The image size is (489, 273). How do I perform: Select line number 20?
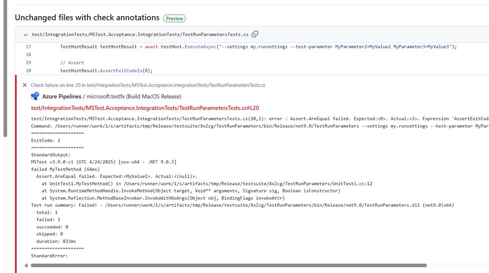click(x=28, y=71)
